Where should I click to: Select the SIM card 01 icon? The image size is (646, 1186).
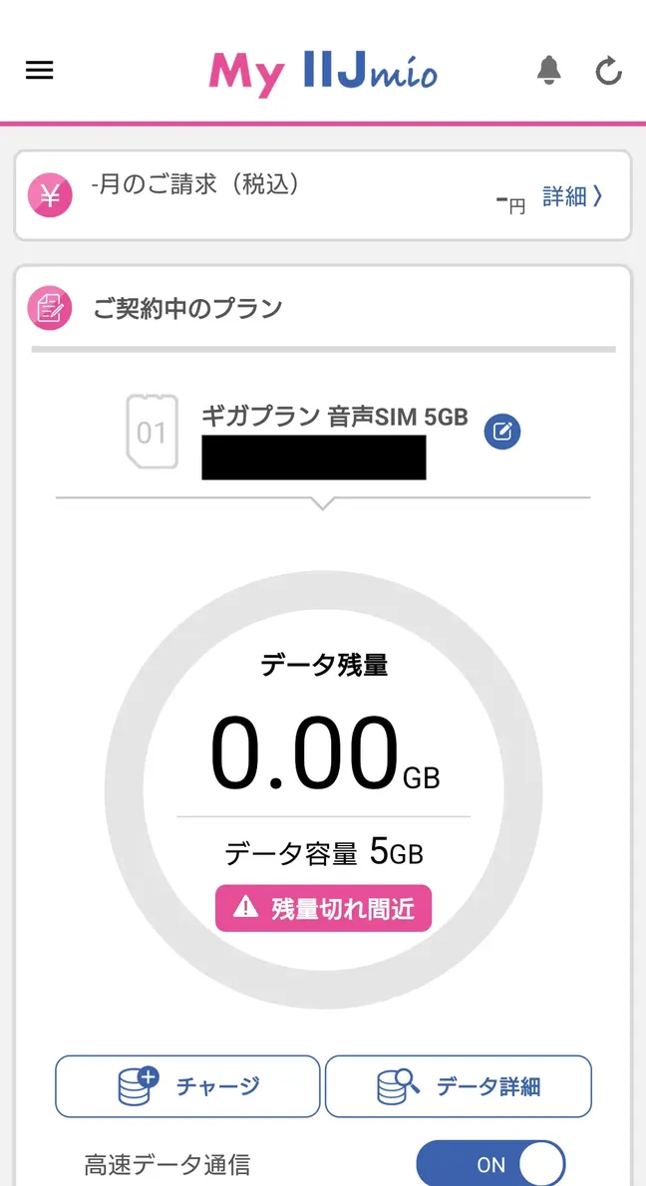point(152,432)
